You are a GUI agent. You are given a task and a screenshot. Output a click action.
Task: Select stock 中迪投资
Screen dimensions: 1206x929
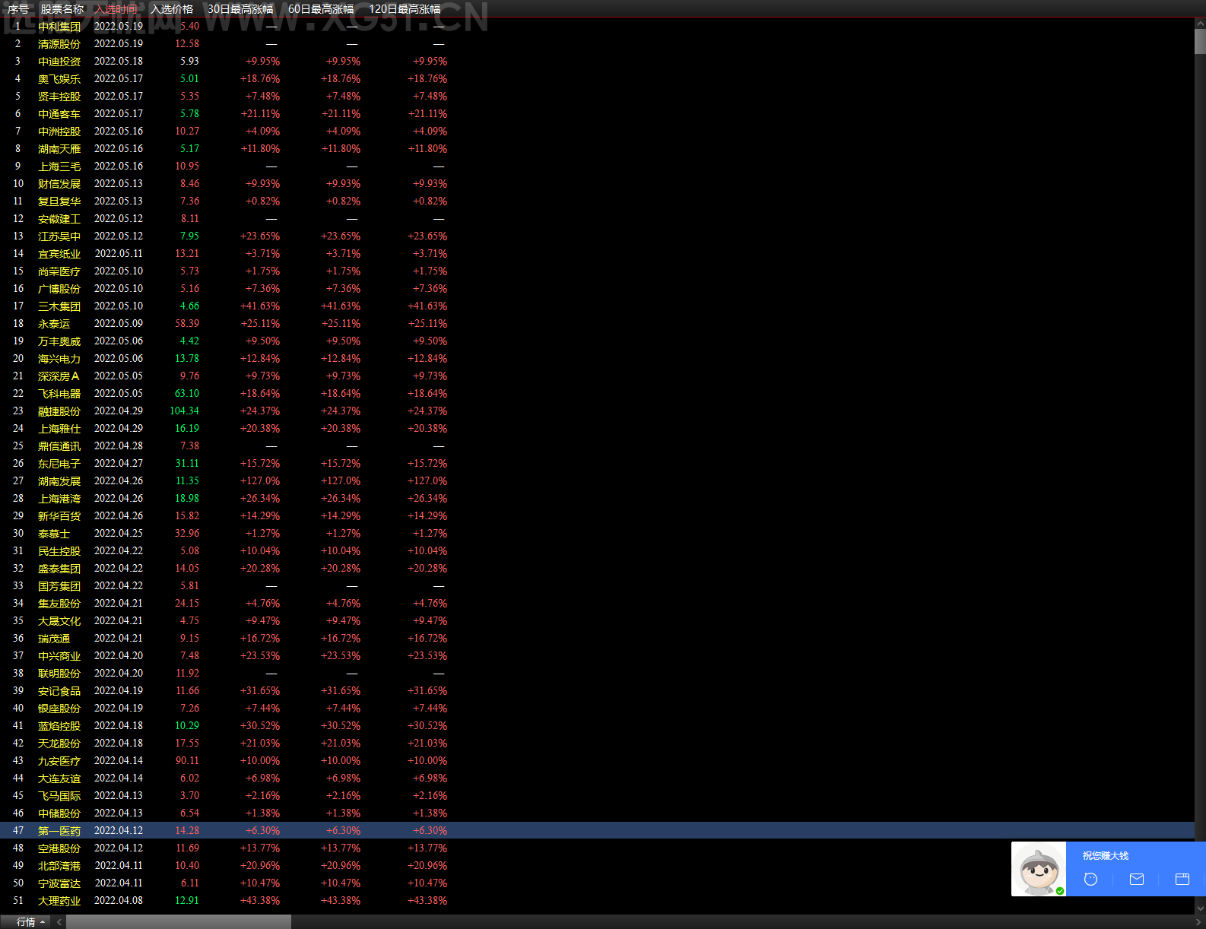[x=59, y=62]
